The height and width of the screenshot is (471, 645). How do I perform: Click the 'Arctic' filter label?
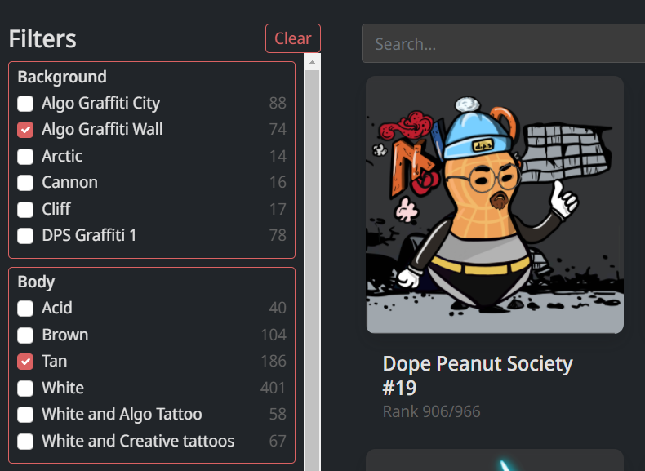point(62,156)
